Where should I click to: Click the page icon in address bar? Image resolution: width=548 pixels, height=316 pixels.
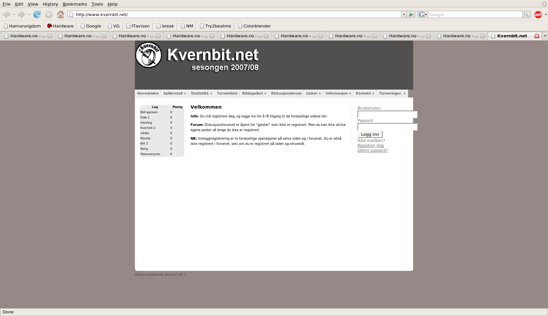(71, 14)
